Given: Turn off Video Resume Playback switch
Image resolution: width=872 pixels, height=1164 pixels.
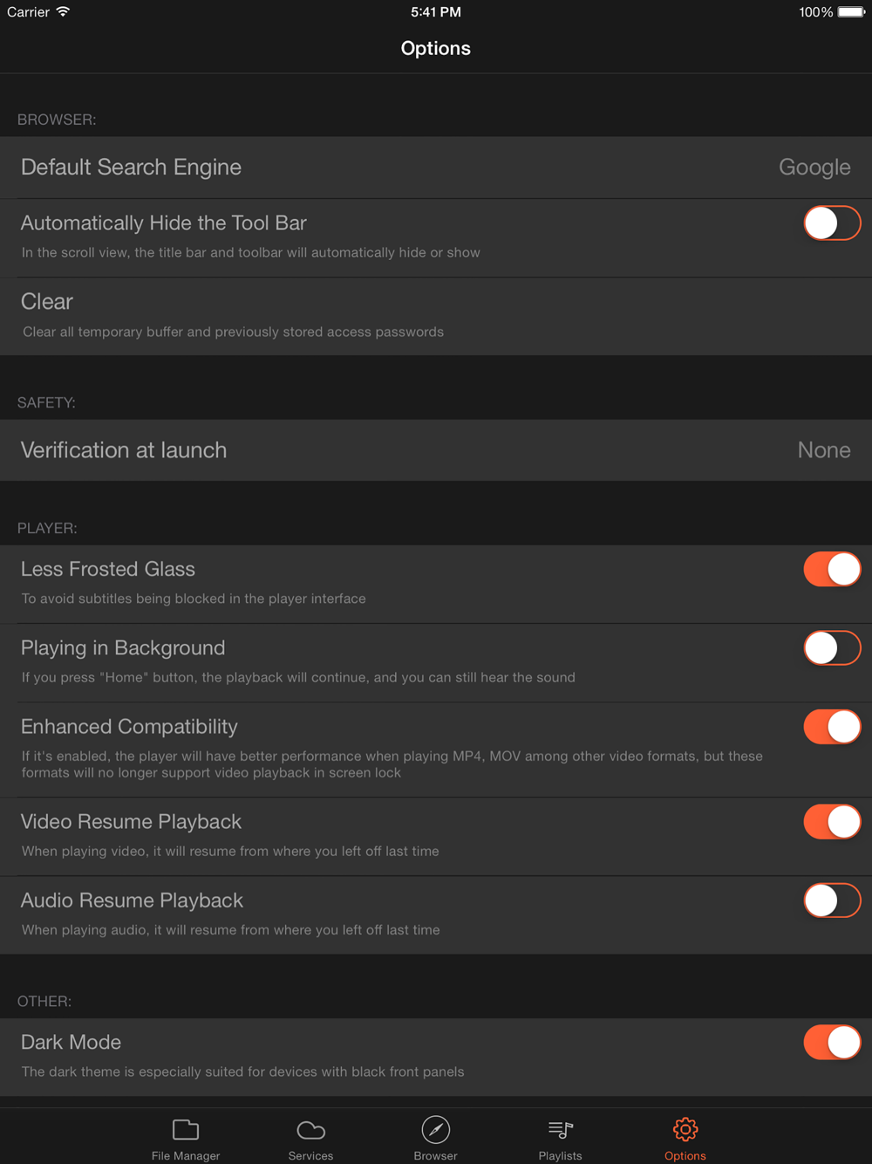Looking at the screenshot, I should (x=832, y=821).
